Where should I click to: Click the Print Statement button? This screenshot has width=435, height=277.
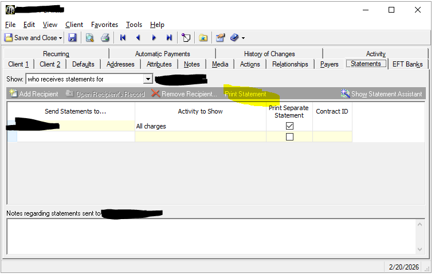pyautogui.click(x=245, y=94)
